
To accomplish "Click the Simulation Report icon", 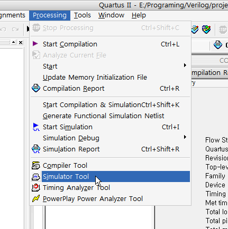I will pyautogui.click(x=36, y=149).
